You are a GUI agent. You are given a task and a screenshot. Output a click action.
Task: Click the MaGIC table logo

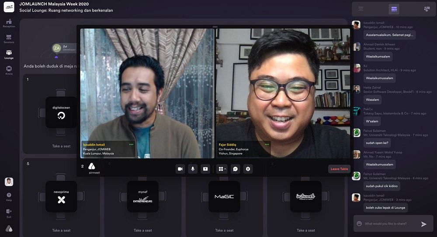(x=224, y=197)
